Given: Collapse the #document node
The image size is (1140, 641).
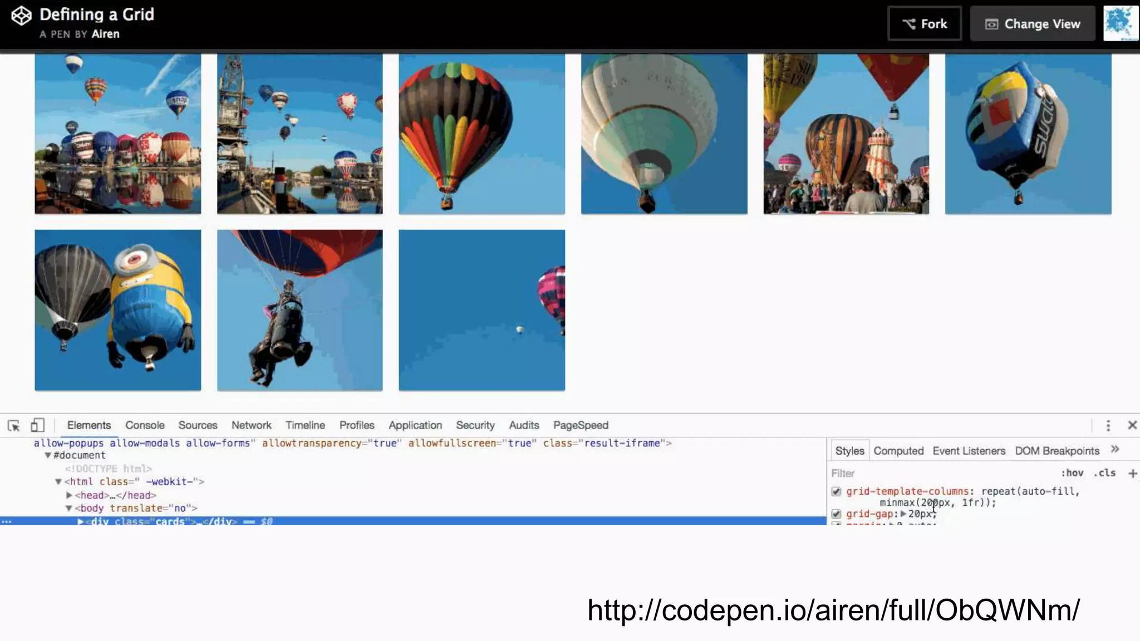Looking at the screenshot, I should click(48, 455).
